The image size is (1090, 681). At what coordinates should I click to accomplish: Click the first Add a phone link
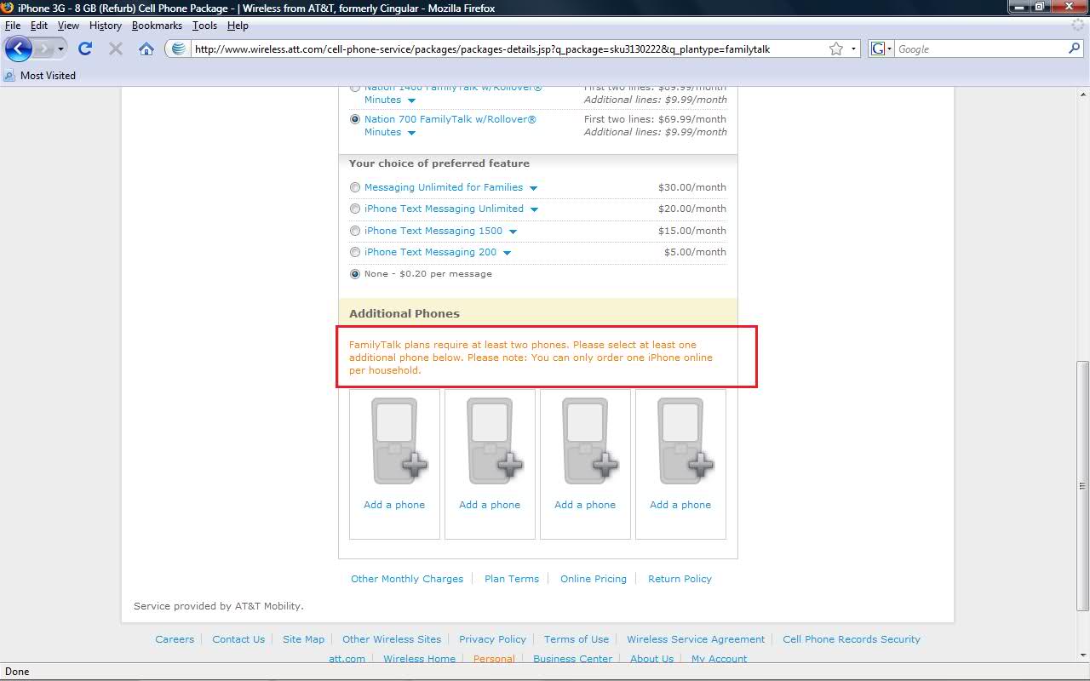[394, 505]
